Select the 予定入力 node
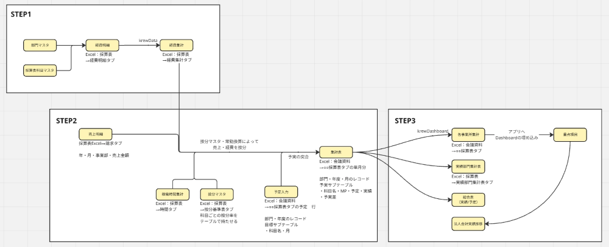This screenshot has width=609, height=247. click(281, 192)
